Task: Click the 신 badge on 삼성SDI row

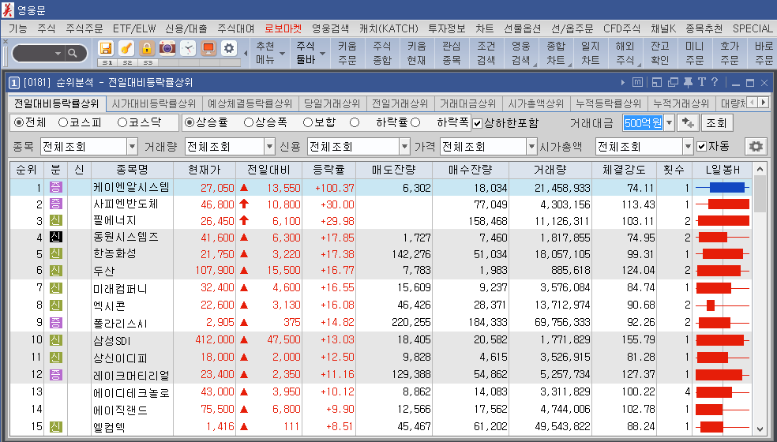Action: pyautogui.click(x=55, y=340)
